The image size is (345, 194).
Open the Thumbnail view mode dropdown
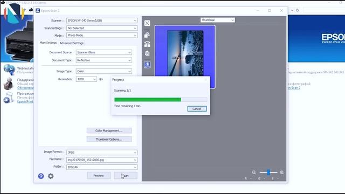tap(218, 20)
